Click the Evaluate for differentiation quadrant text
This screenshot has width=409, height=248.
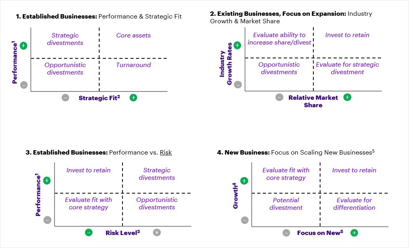pyautogui.click(x=354, y=204)
